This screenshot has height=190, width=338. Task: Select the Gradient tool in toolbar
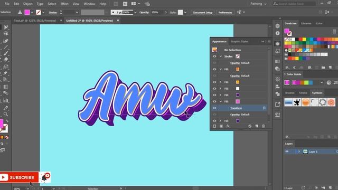pos(6,87)
